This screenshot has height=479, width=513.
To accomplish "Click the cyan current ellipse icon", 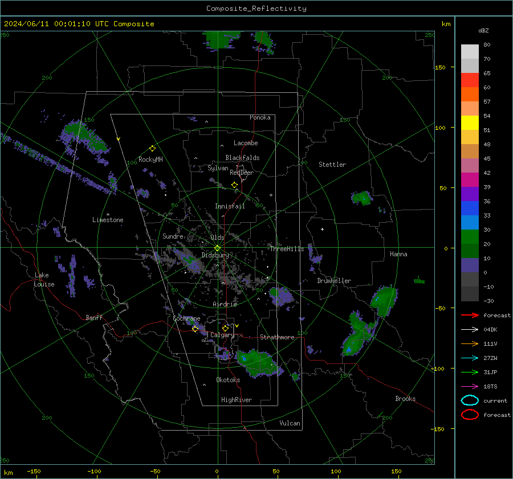I will (470, 400).
